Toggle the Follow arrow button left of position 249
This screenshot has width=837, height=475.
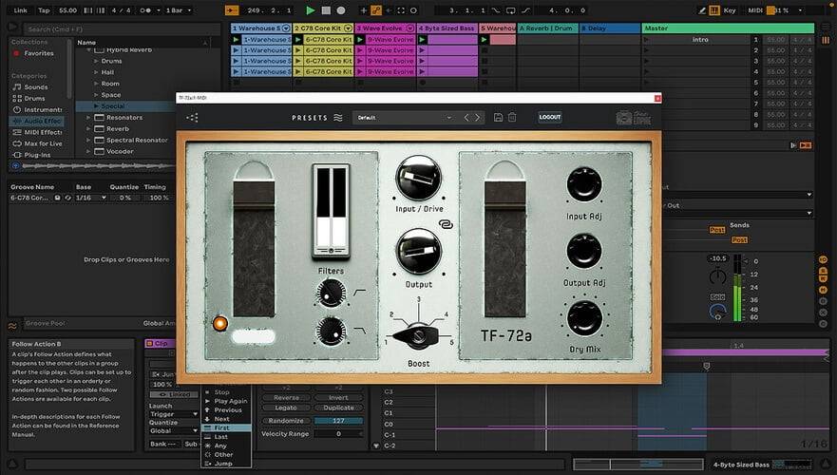click(232, 10)
